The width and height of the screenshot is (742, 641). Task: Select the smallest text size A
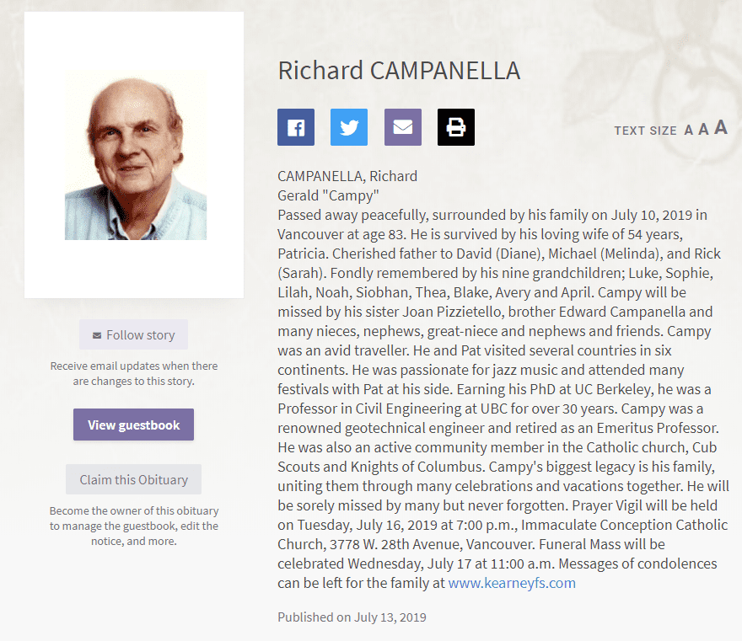coord(689,131)
